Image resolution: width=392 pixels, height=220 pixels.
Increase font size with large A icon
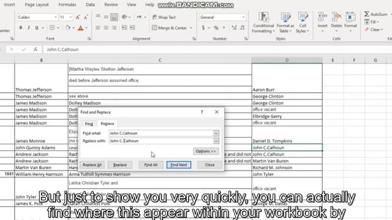click(x=78, y=17)
